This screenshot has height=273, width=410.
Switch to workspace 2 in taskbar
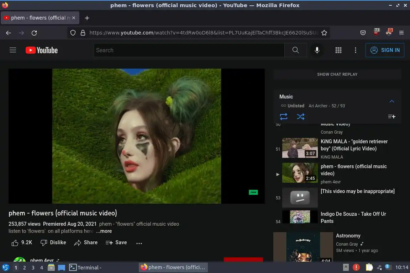point(24,268)
